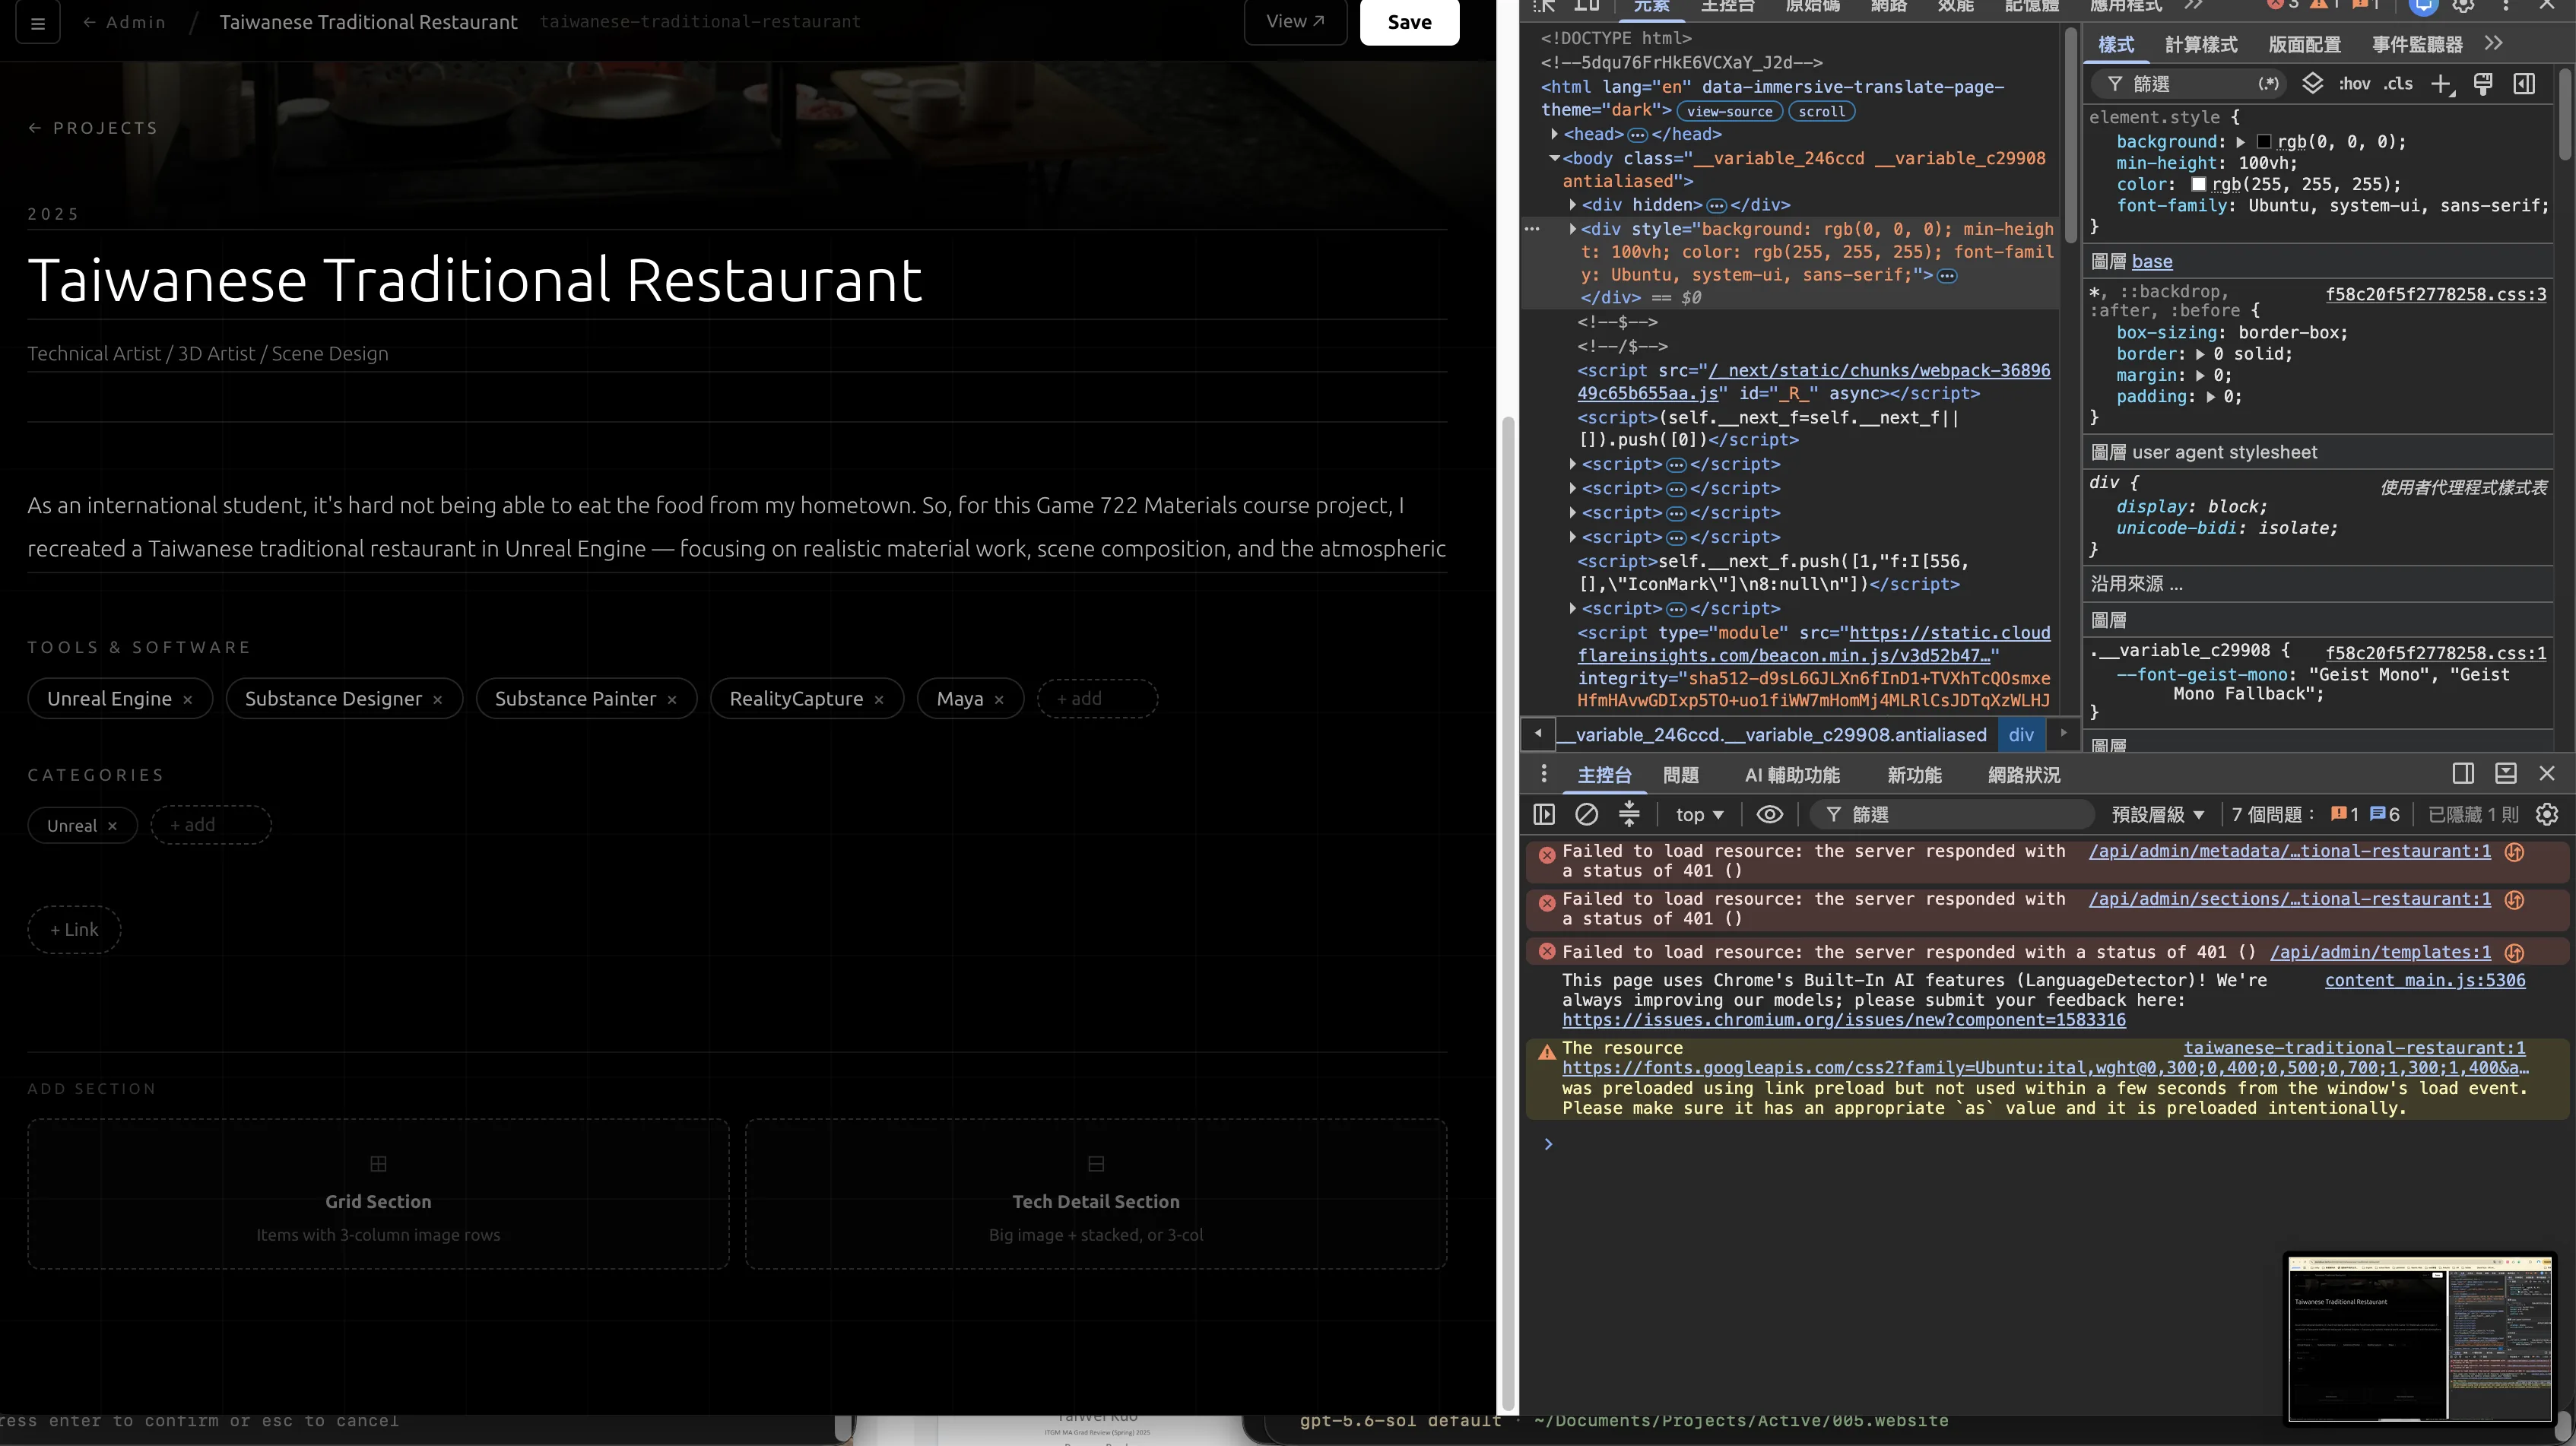
Task: Expand the background property triangle
Action: click(2241, 142)
